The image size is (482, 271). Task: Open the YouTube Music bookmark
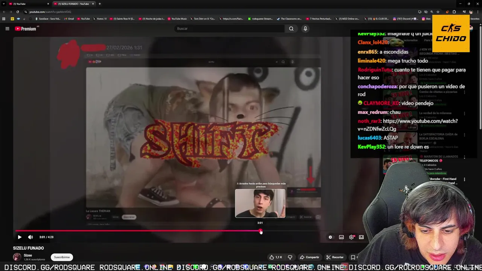(x=177, y=19)
